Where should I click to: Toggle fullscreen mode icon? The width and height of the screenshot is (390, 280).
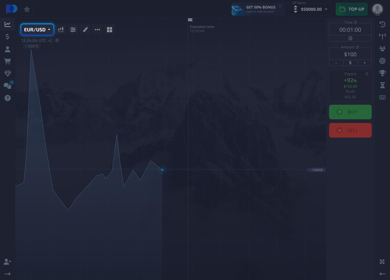point(382,262)
